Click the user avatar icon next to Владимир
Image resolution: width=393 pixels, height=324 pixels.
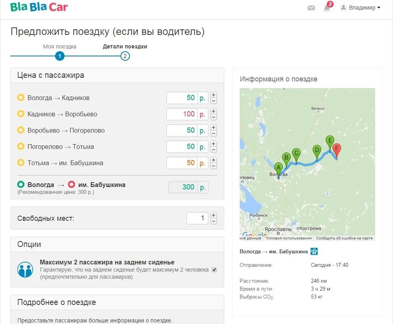(x=343, y=8)
